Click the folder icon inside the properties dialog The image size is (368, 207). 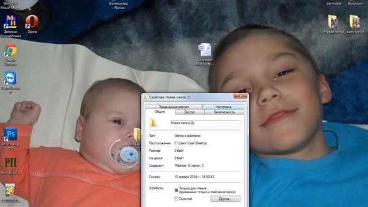(x=154, y=122)
